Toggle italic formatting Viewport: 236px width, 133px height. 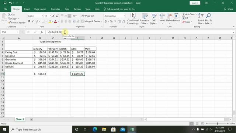coord(33,21)
